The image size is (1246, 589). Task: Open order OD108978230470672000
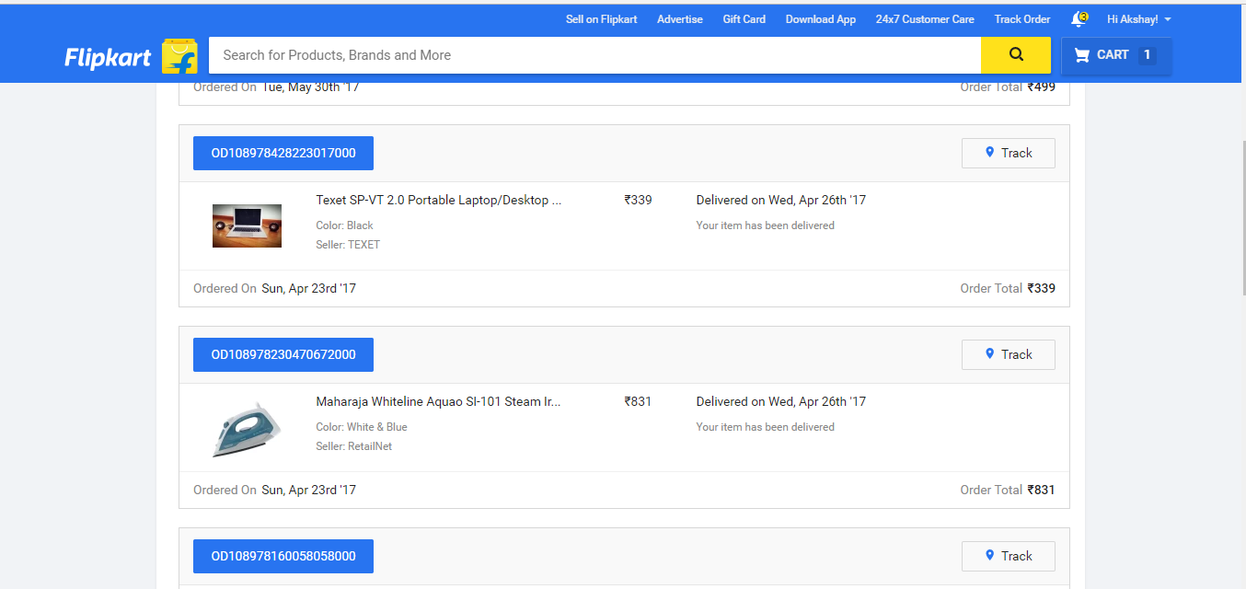point(283,354)
